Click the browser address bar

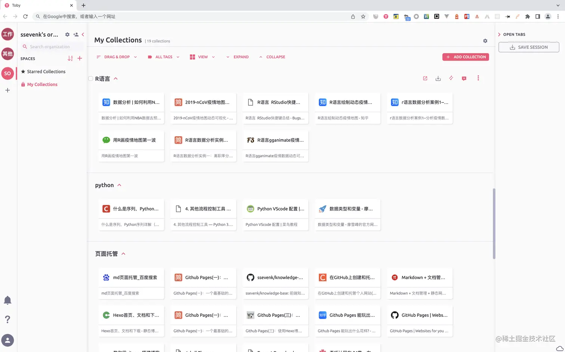point(194,16)
